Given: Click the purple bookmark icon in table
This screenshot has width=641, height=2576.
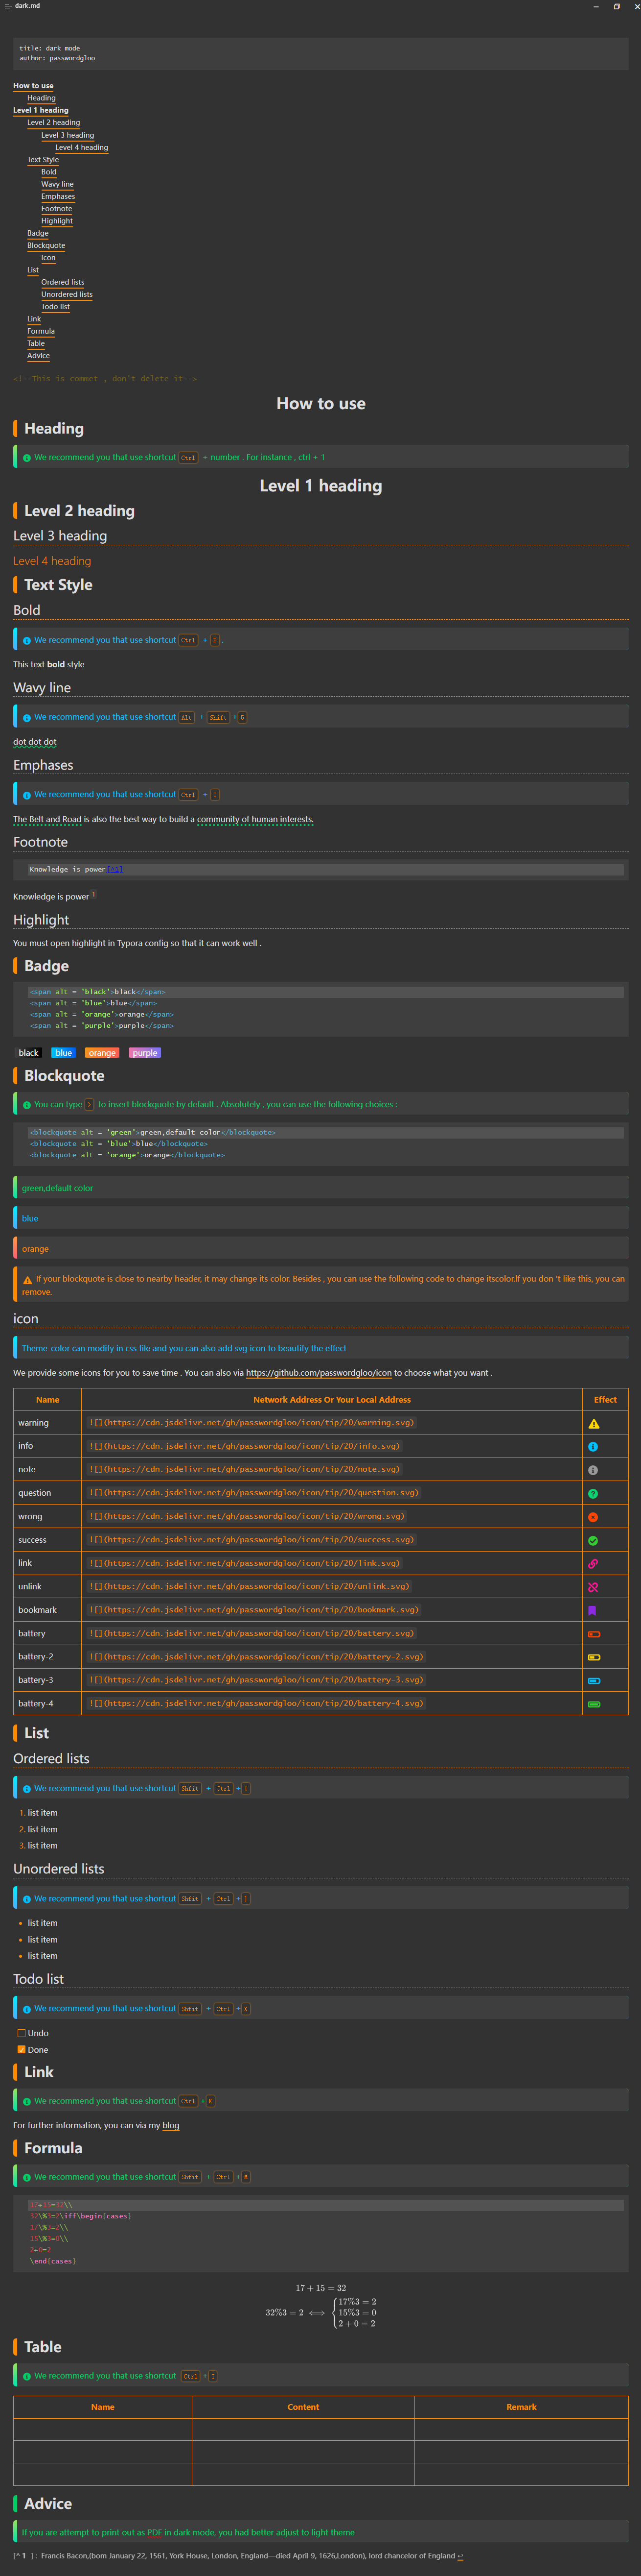Looking at the screenshot, I should (x=593, y=1611).
